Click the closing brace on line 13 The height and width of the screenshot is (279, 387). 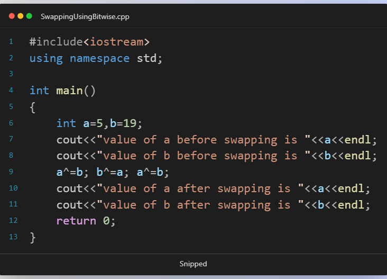pyautogui.click(x=33, y=238)
